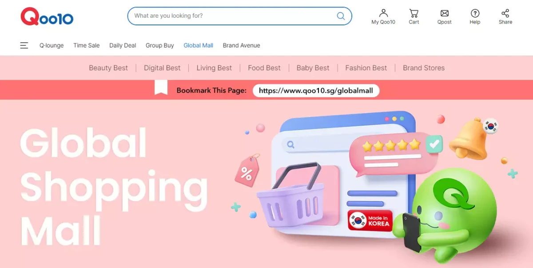This screenshot has width=533, height=268.
Task: Click the search magnifier icon
Action: [341, 16]
